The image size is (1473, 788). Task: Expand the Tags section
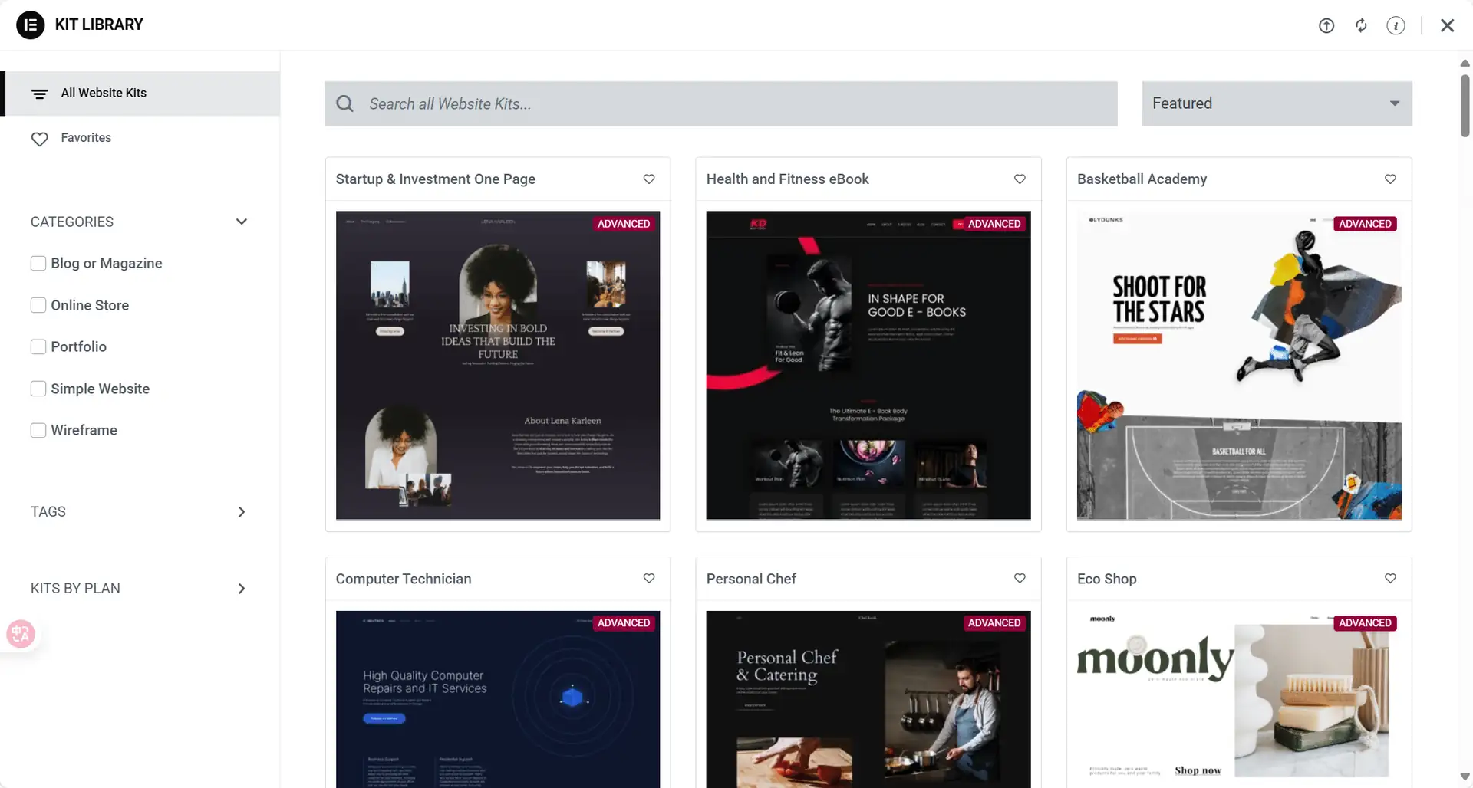point(242,511)
